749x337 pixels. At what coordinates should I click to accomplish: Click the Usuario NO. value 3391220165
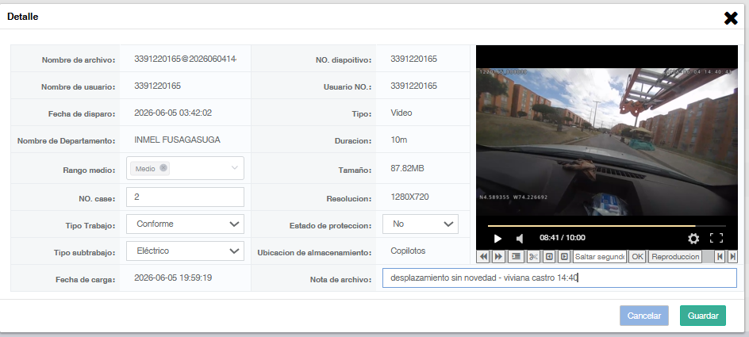[413, 86]
